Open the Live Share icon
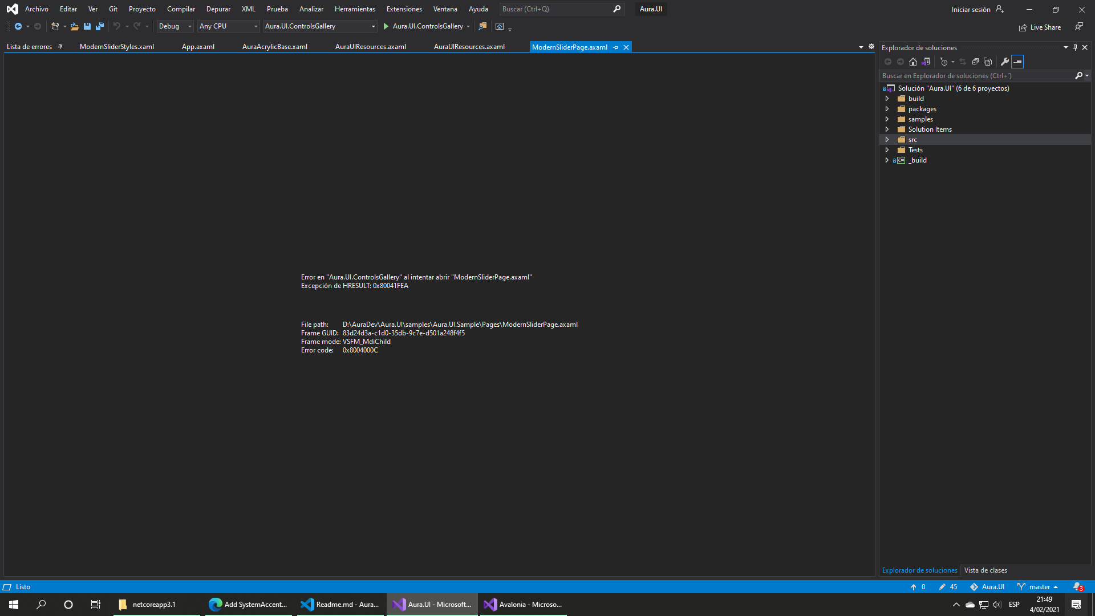This screenshot has width=1095, height=616. pyautogui.click(x=1024, y=27)
